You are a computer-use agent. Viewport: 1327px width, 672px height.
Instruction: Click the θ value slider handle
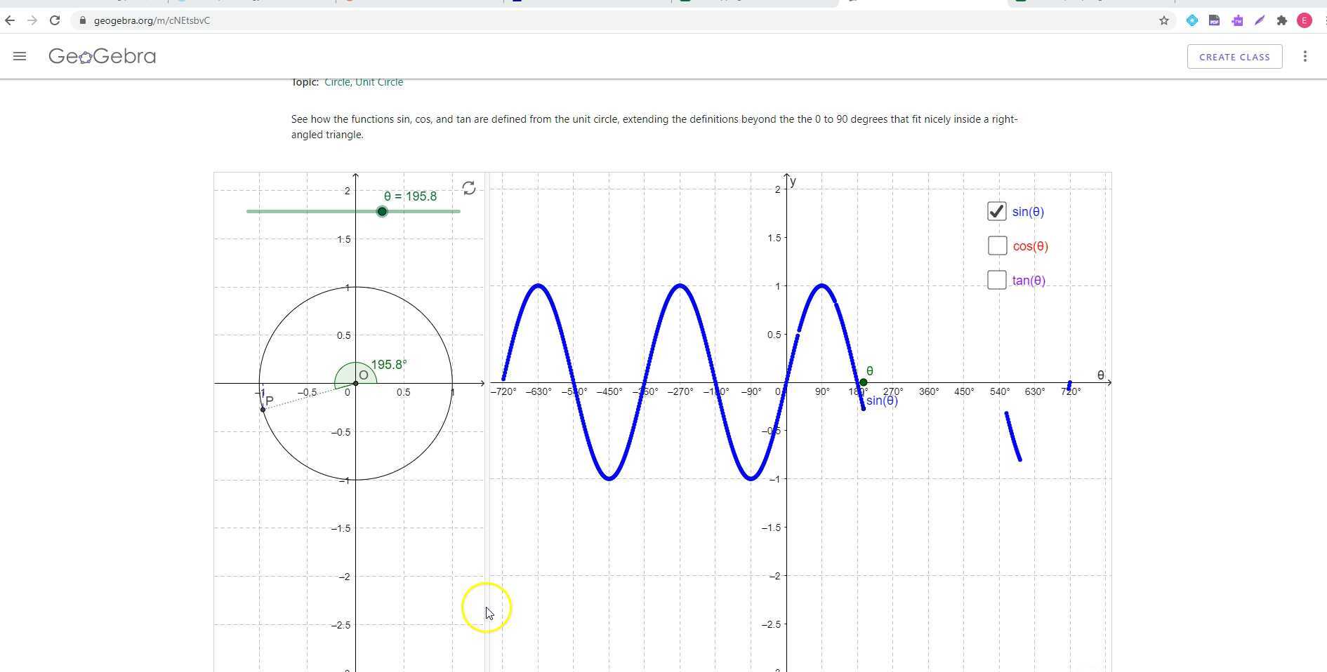pyautogui.click(x=382, y=210)
